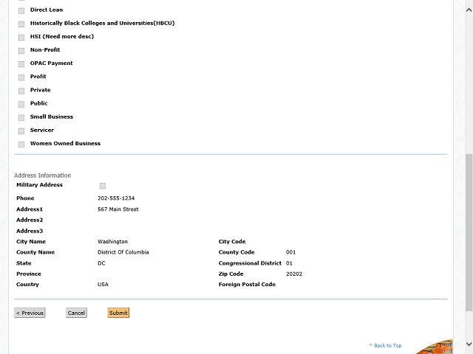Check the Profit checkbox

[21, 77]
